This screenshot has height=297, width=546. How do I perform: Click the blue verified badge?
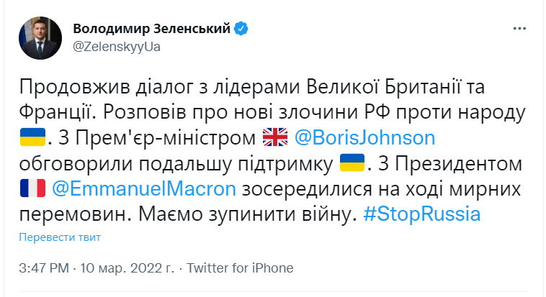coord(243,29)
